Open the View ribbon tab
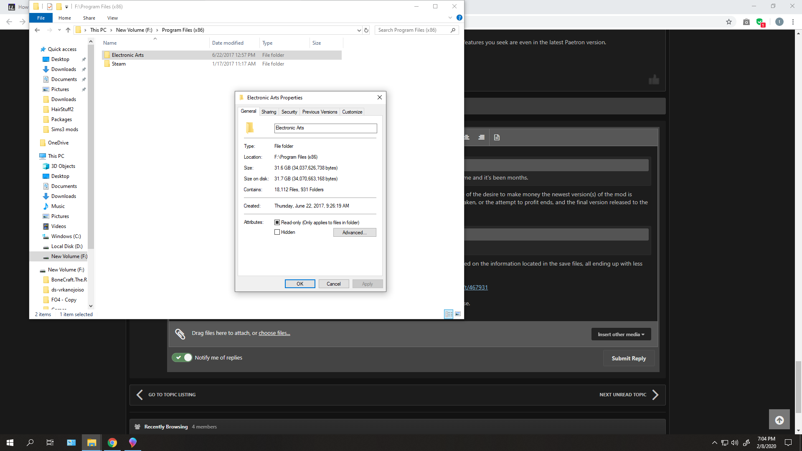 112,18
